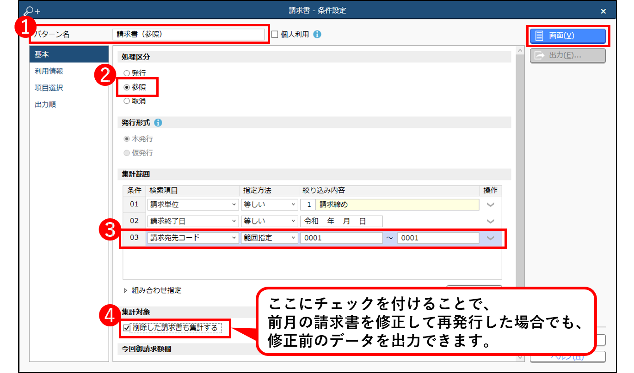Click the range start 0001 field
The width and height of the screenshot is (634, 373).
click(341, 238)
